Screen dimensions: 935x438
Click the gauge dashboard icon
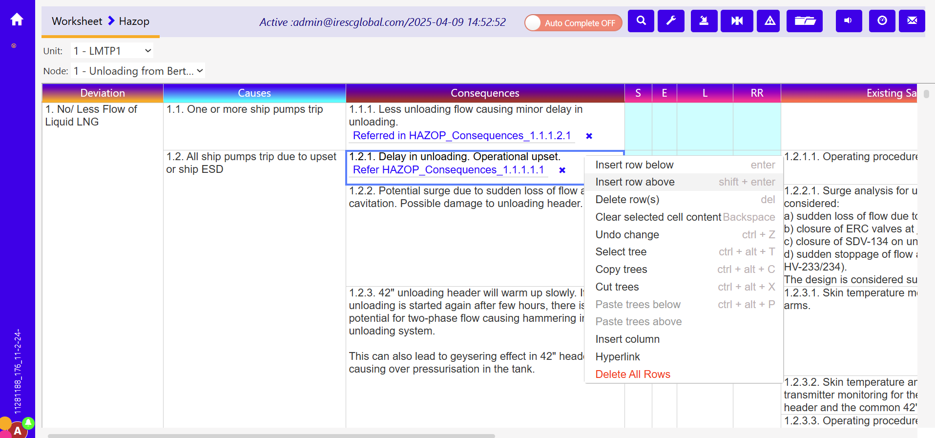tap(882, 21)
